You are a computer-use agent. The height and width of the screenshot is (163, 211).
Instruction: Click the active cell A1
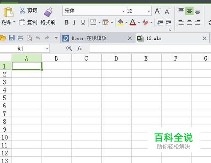(27, 66)
